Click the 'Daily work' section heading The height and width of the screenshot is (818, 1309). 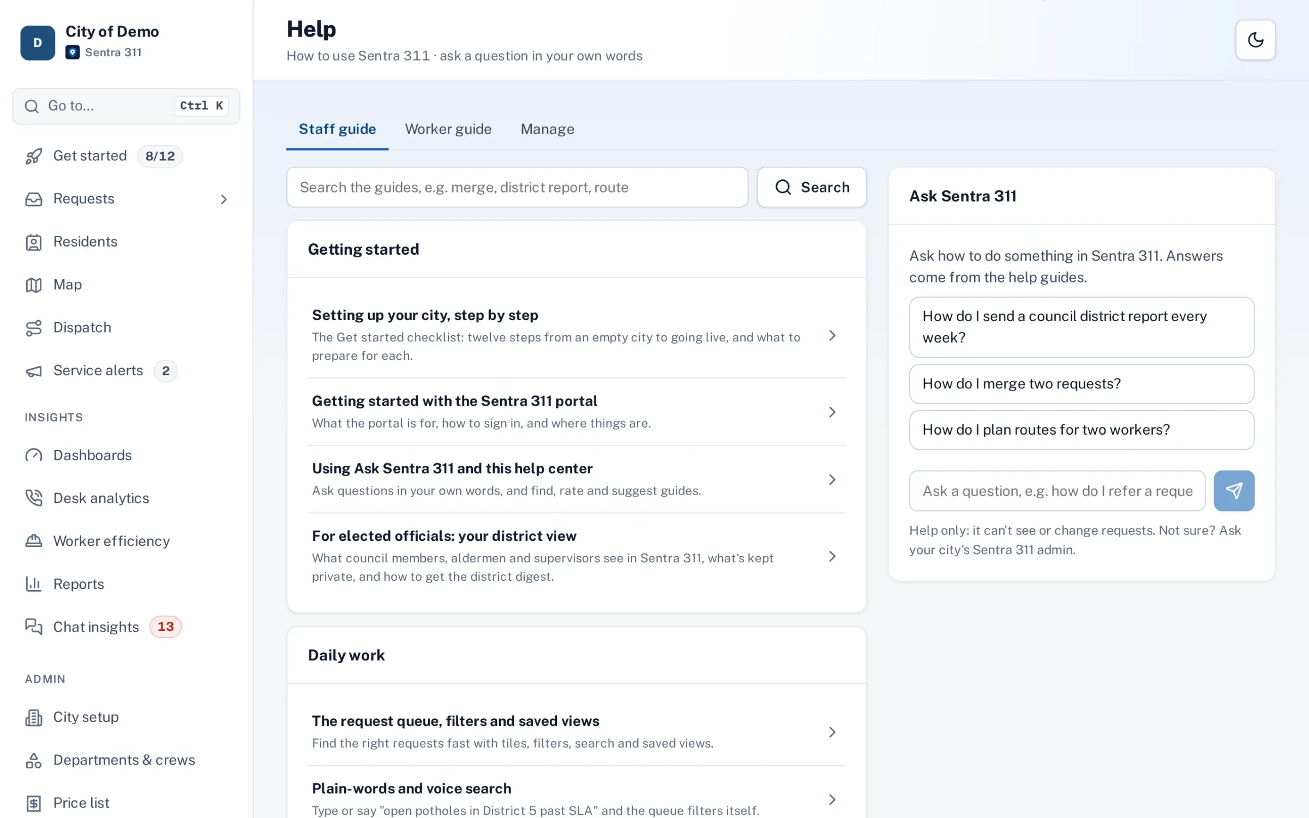pyautogui.click(x=346, y=655)
